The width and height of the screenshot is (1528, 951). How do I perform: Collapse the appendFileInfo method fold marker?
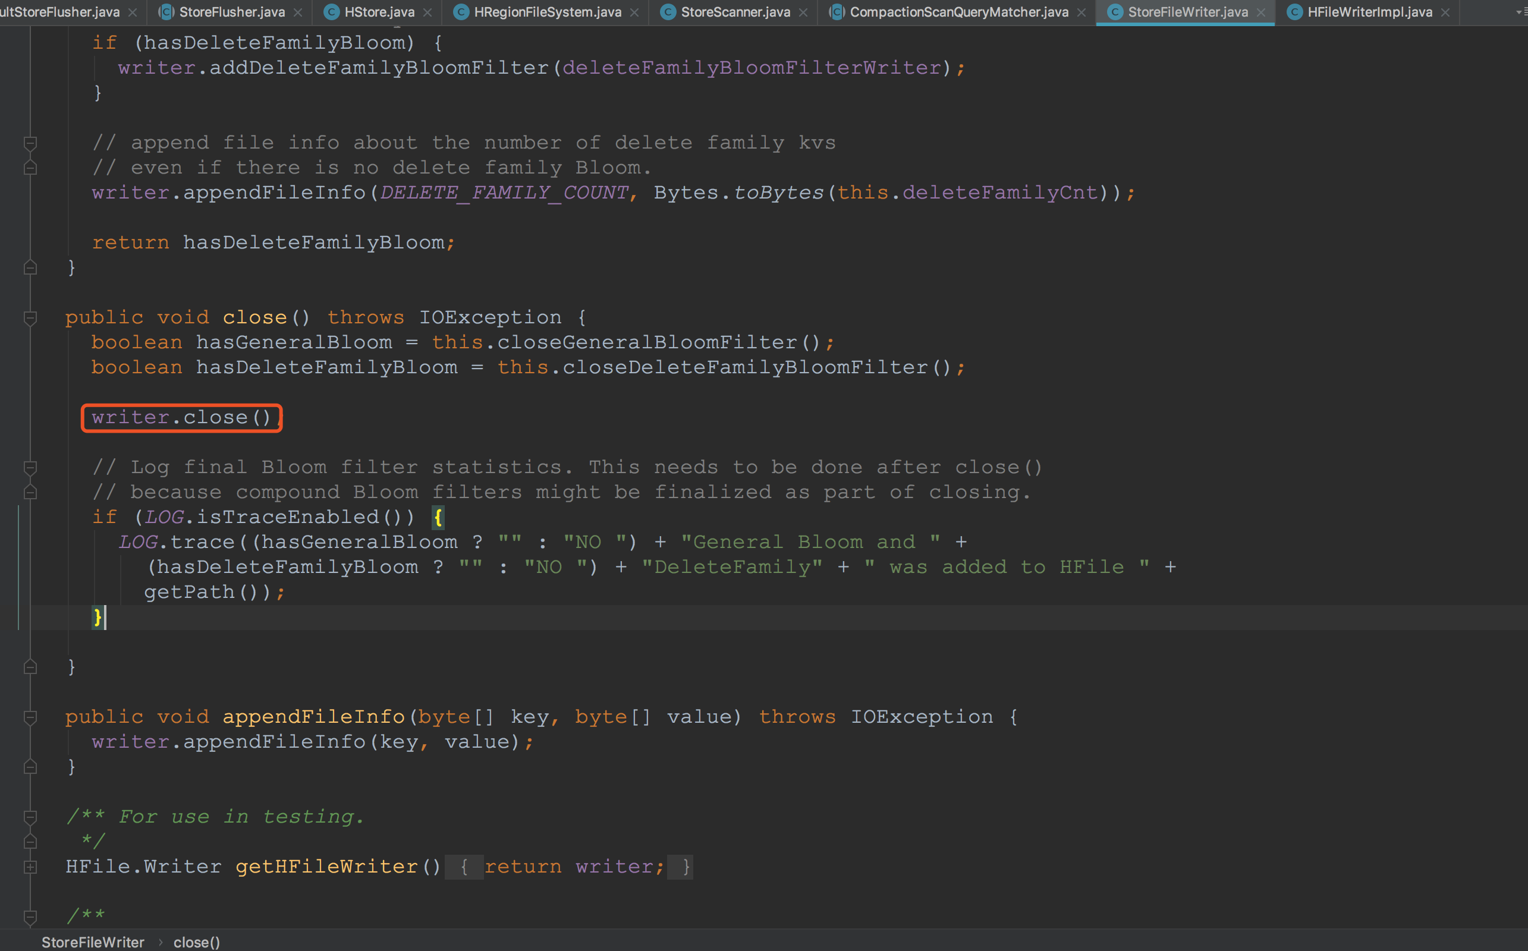click(30, 717)
